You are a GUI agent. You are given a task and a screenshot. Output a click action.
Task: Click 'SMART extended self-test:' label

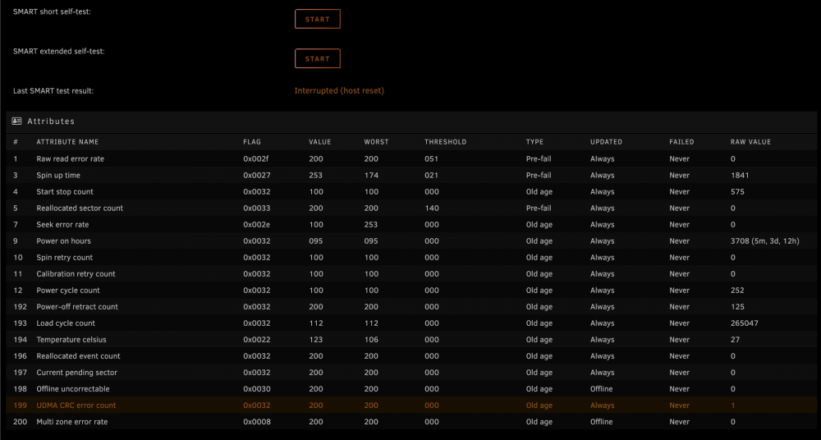pos(58,52)
